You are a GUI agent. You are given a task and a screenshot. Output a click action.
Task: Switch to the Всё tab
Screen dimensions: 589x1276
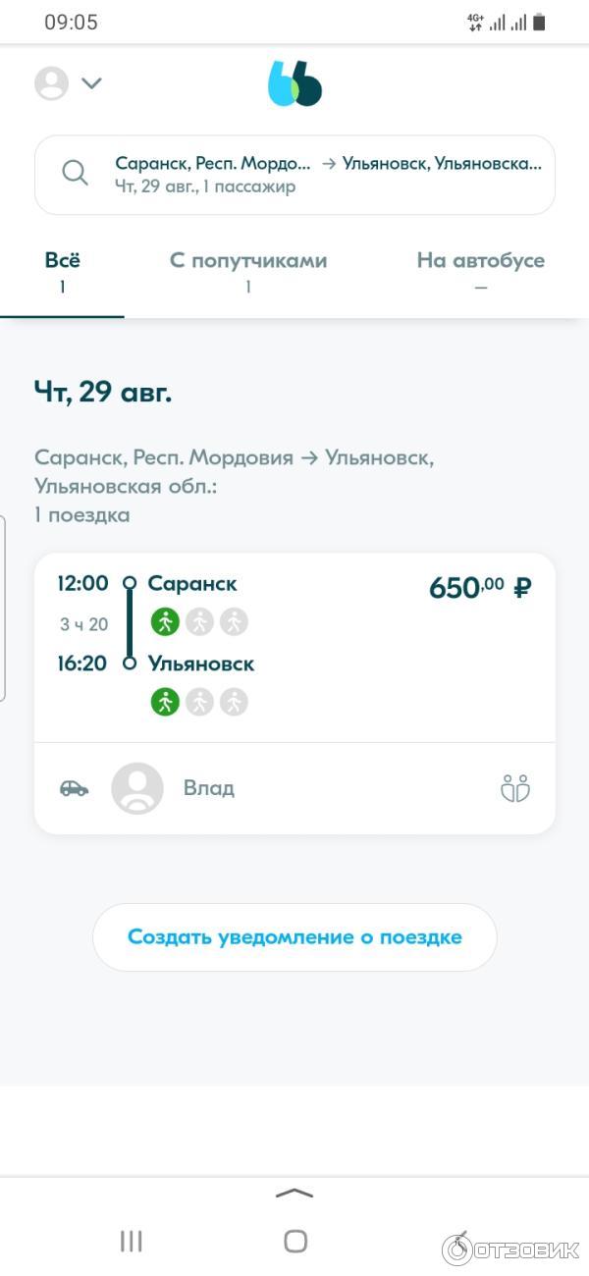62,272
